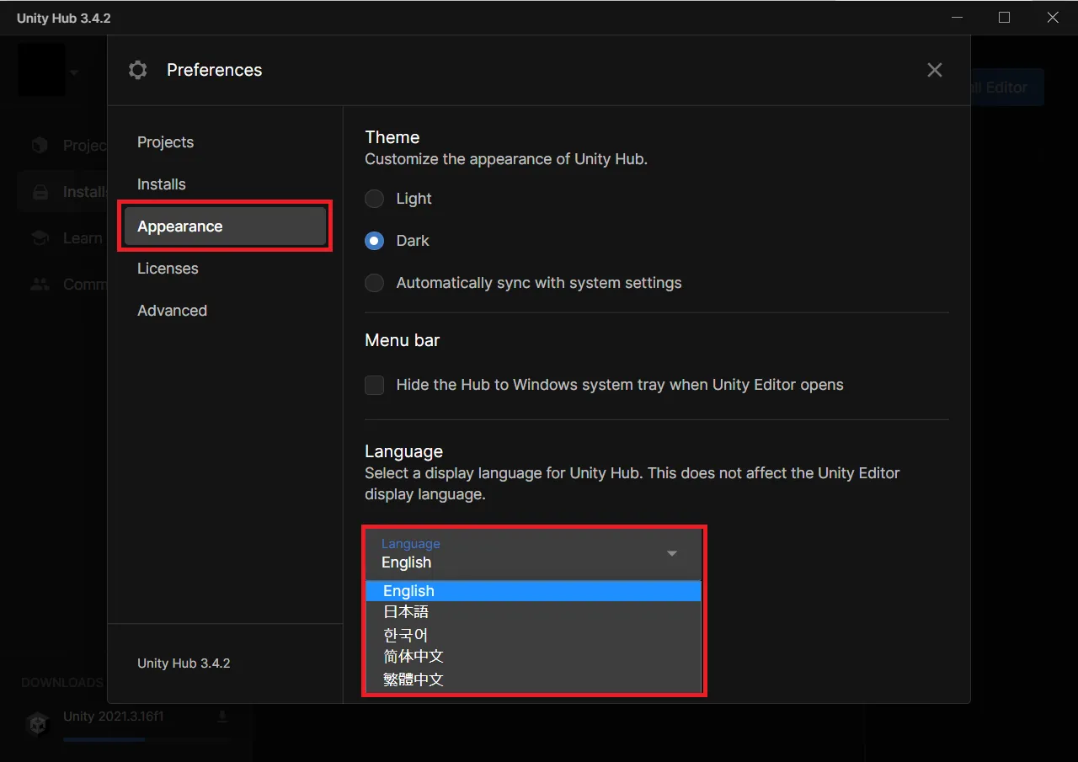This screenshot has height=762, width=1078.
Task: Click the Installs lock icon in sidebar
Action: pyautogui.click(x=40, y=192)
